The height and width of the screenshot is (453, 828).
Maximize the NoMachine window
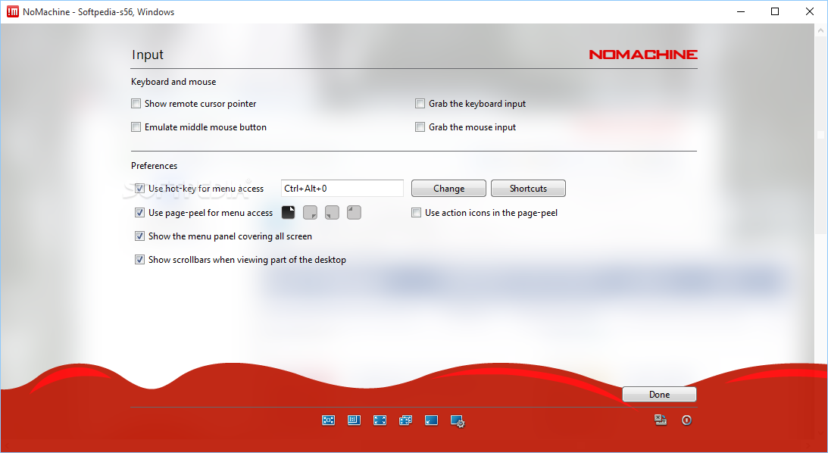(x=775, y=11)
